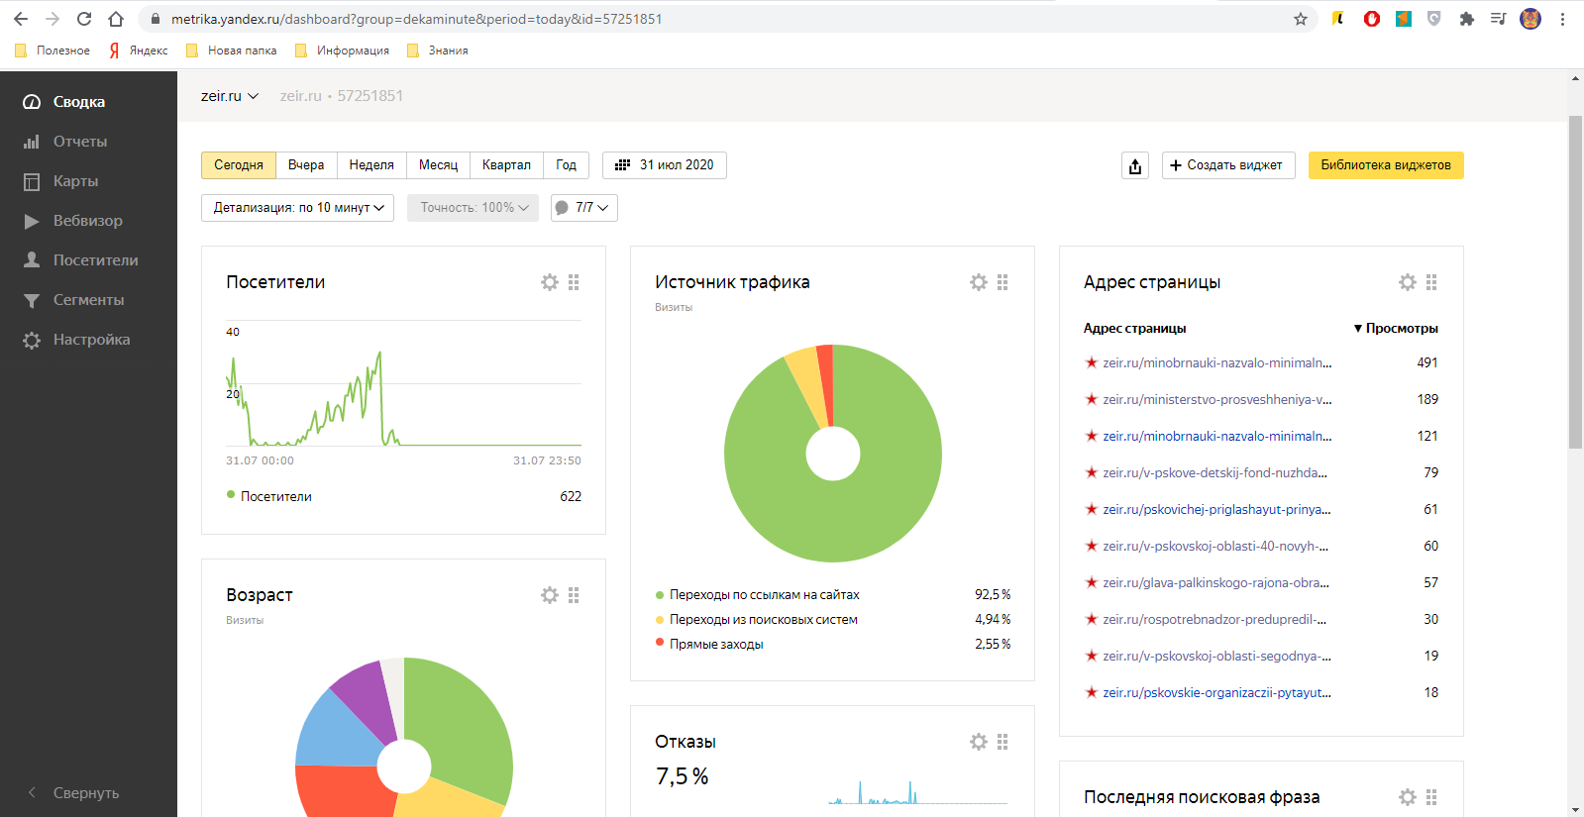Open Карты section in the sidebar
The width and height of the screenshot is (1584, 817).
75,181
